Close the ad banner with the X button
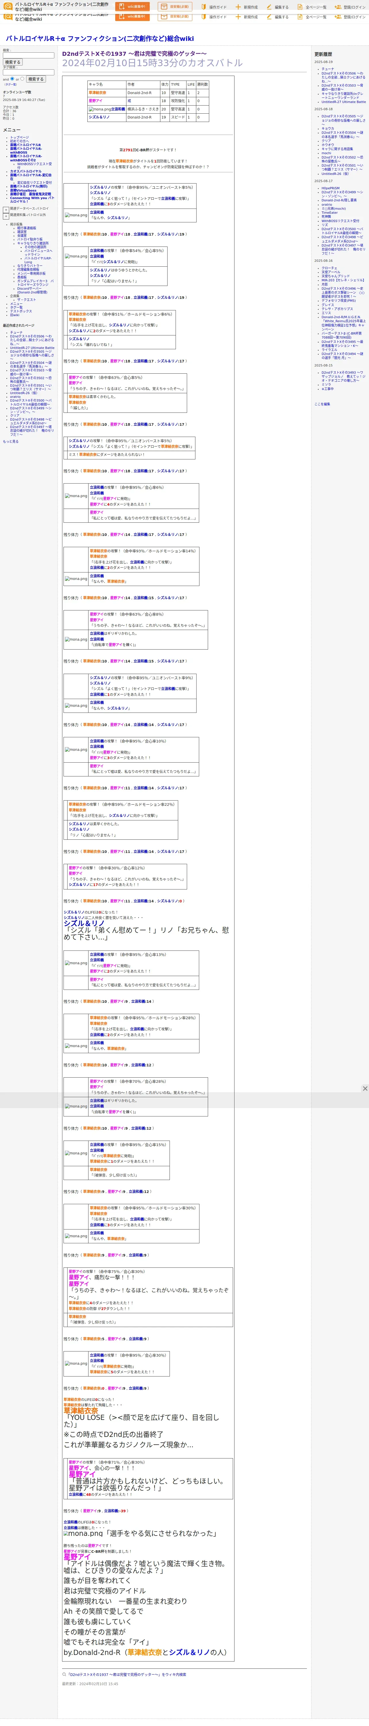The width and height of the screenshot is (369, 1726). coord(365,1088)
